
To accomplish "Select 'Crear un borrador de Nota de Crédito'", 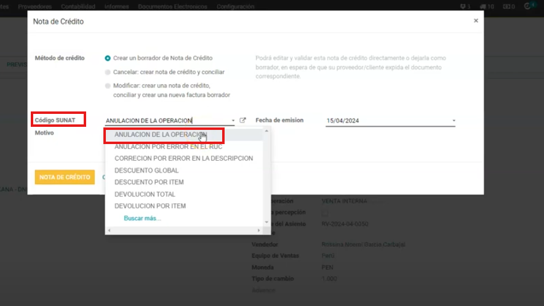I will [108, 58].
